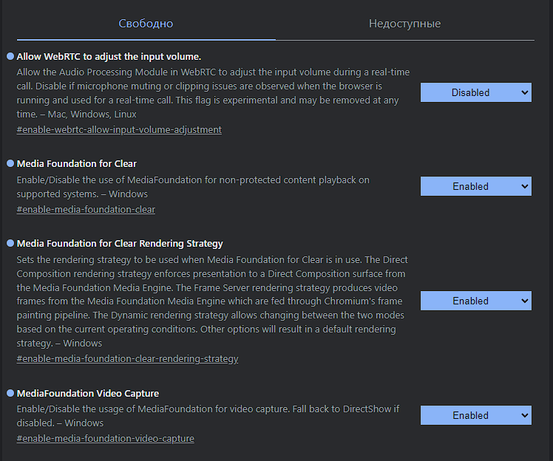Open #enable-webrtc-allow-input-volume-adjustment anchor link

[119, 129]
